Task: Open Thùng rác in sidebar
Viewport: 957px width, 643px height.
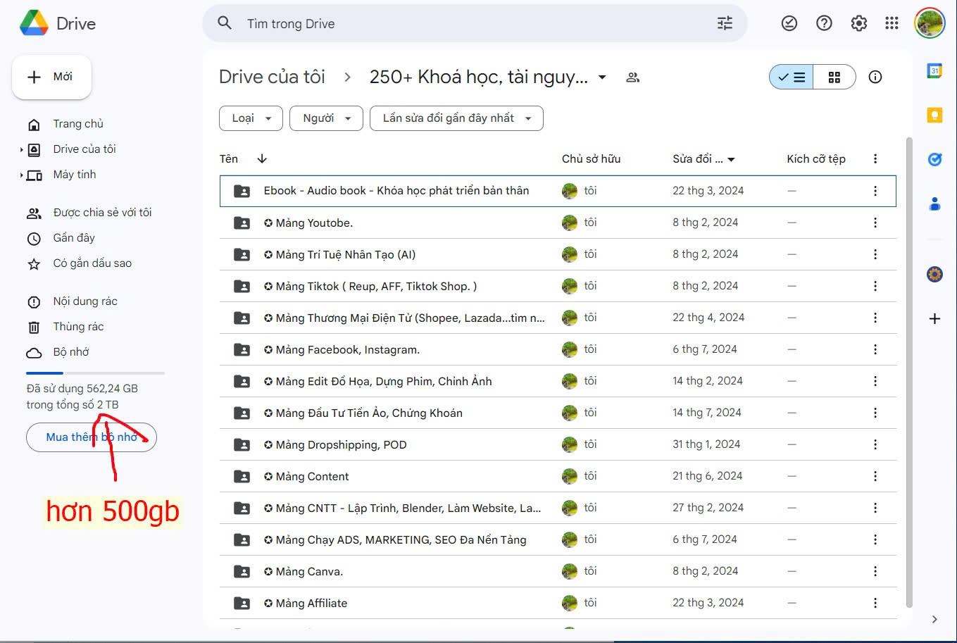Action: pyautogui.click(x=78, y=326)
